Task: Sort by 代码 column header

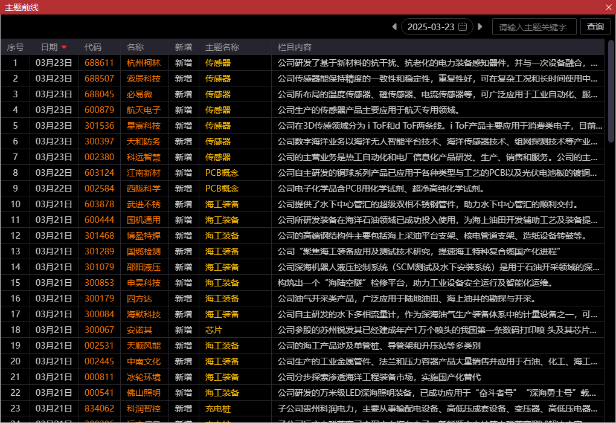Action: [x=93, y=47]
